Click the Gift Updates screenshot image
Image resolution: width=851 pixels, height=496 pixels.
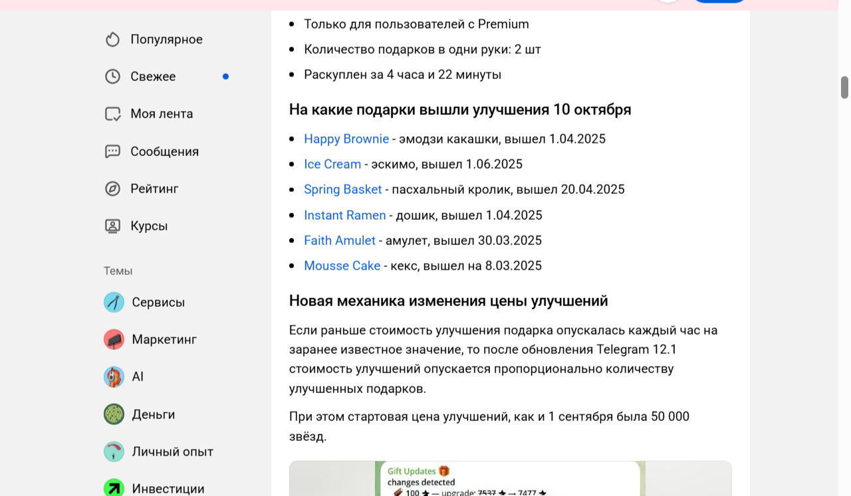(510, 478)
